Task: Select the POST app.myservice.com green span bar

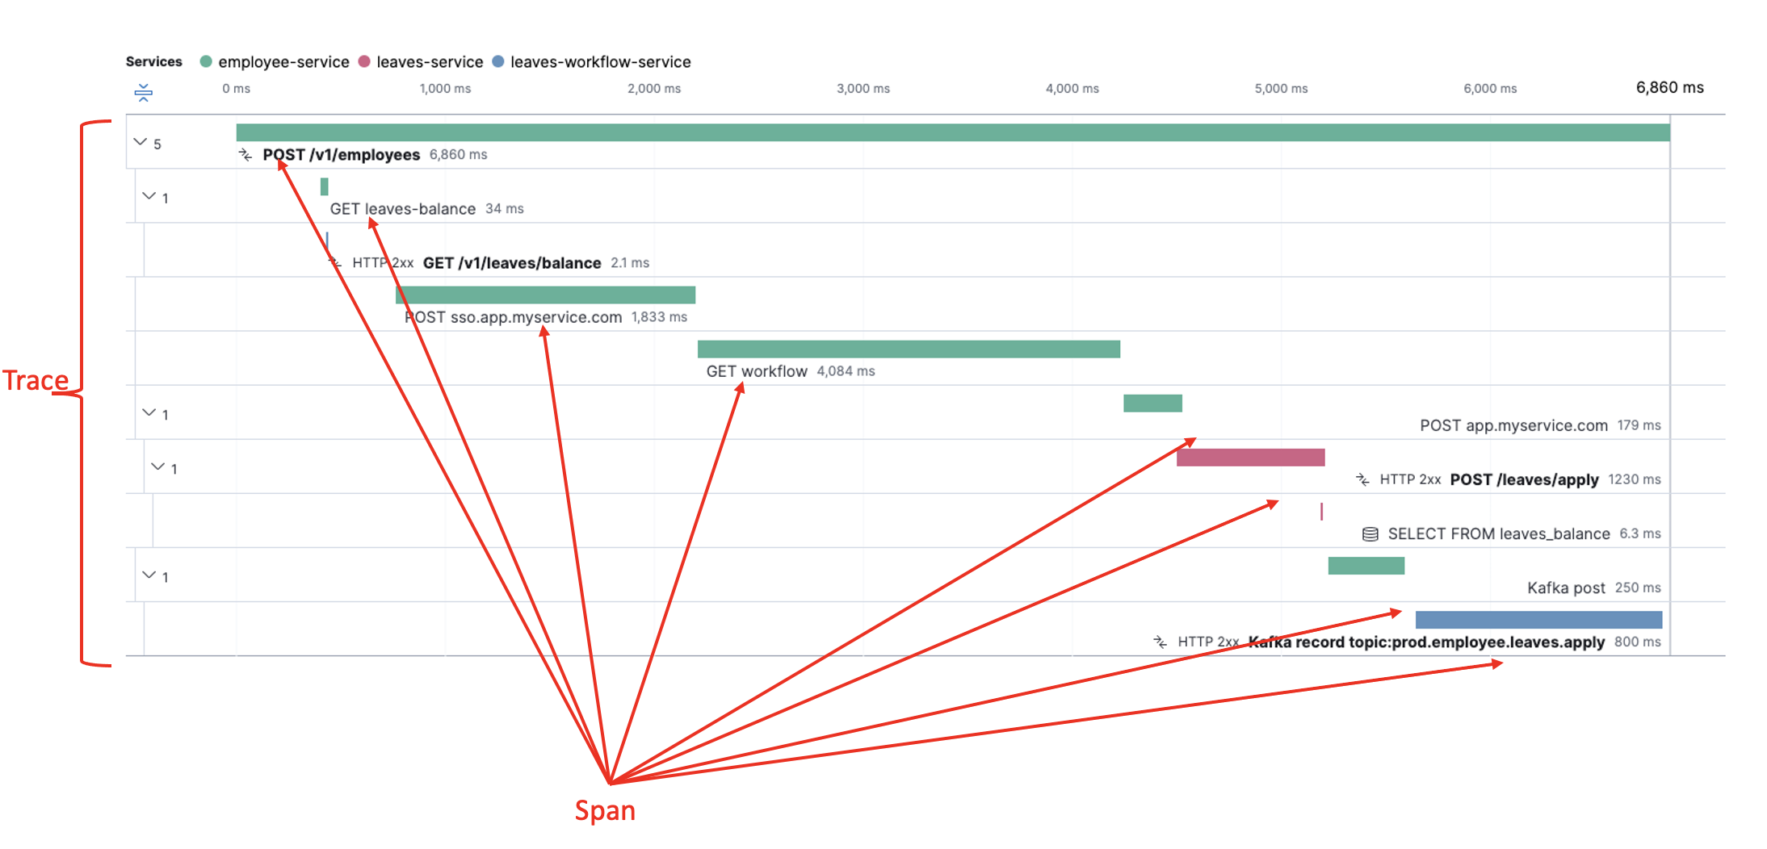Action: pyautogui.click(x=1152, y=403)
